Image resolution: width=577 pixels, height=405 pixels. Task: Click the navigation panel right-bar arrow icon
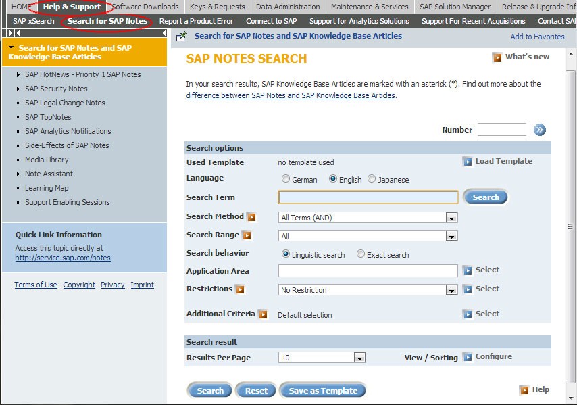(x=11, y=33)
